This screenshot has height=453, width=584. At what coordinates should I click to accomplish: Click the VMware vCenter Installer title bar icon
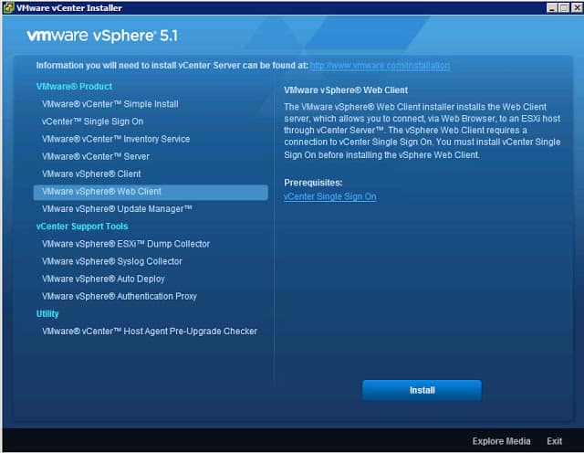[x=8, y=7]
